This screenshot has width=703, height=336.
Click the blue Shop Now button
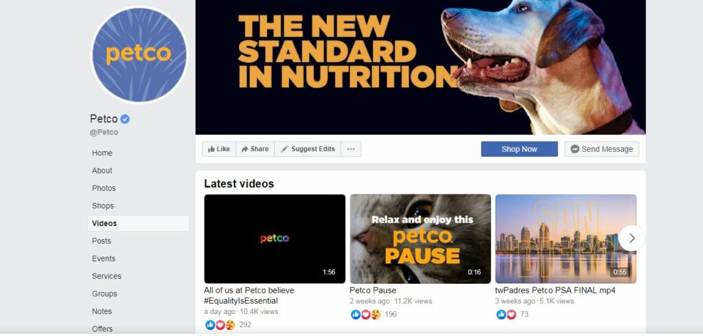click(x=519, y=149)
